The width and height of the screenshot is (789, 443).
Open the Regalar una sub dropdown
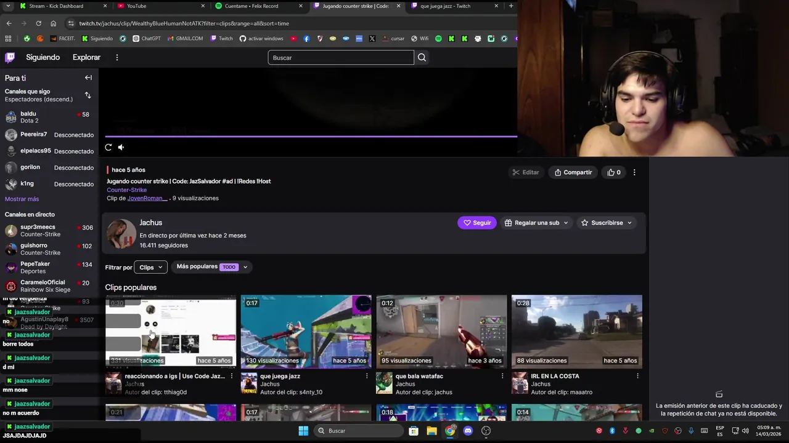pos(536,223)
